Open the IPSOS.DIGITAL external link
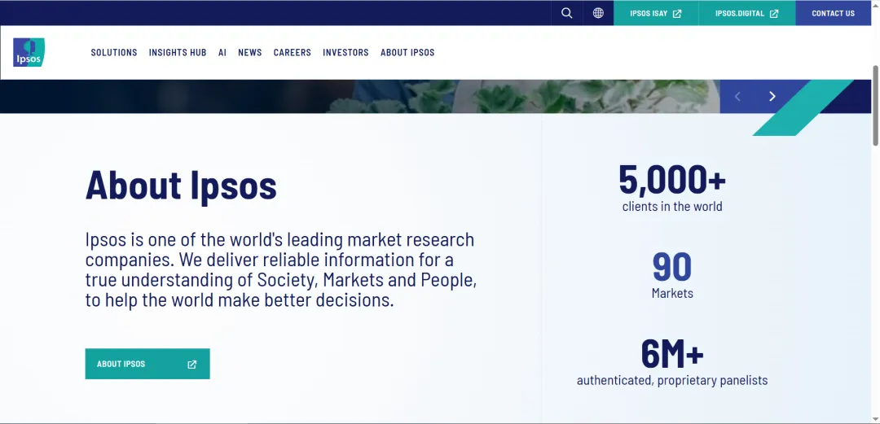The height and width of the screenshot is (424, 880). click(747, 13)
